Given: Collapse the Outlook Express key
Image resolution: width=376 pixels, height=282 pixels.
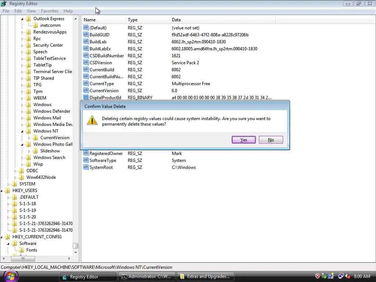Looking at the screenshot, I should point(22,19).
